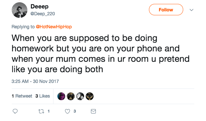Like the tweet with the heart icon
Image resolution: width=206 pixels, height=121 pixels.
tap(67, 111)
